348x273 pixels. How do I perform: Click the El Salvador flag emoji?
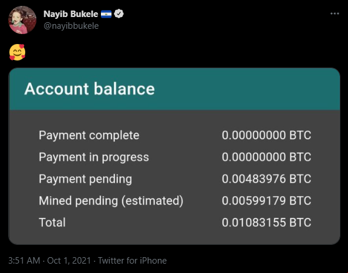pyautogui.click(x=106, y=14)
